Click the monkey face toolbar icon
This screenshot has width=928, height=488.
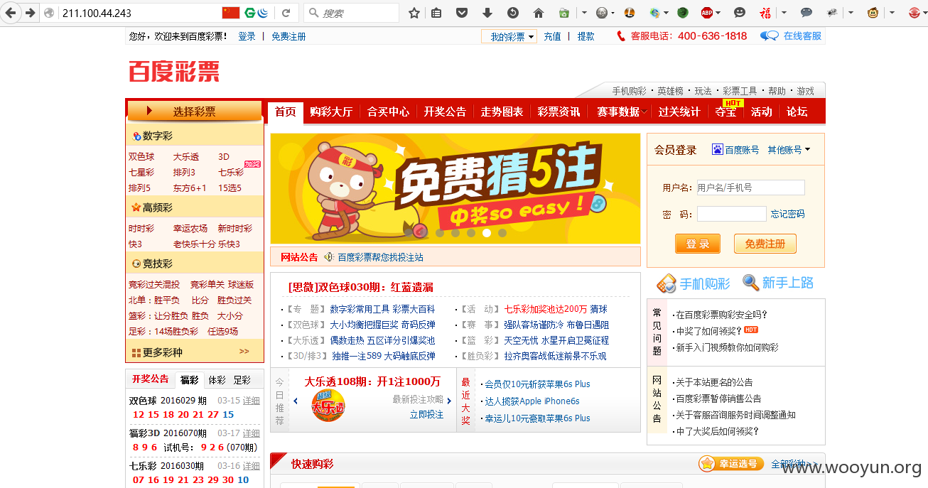tap(873, 13)
